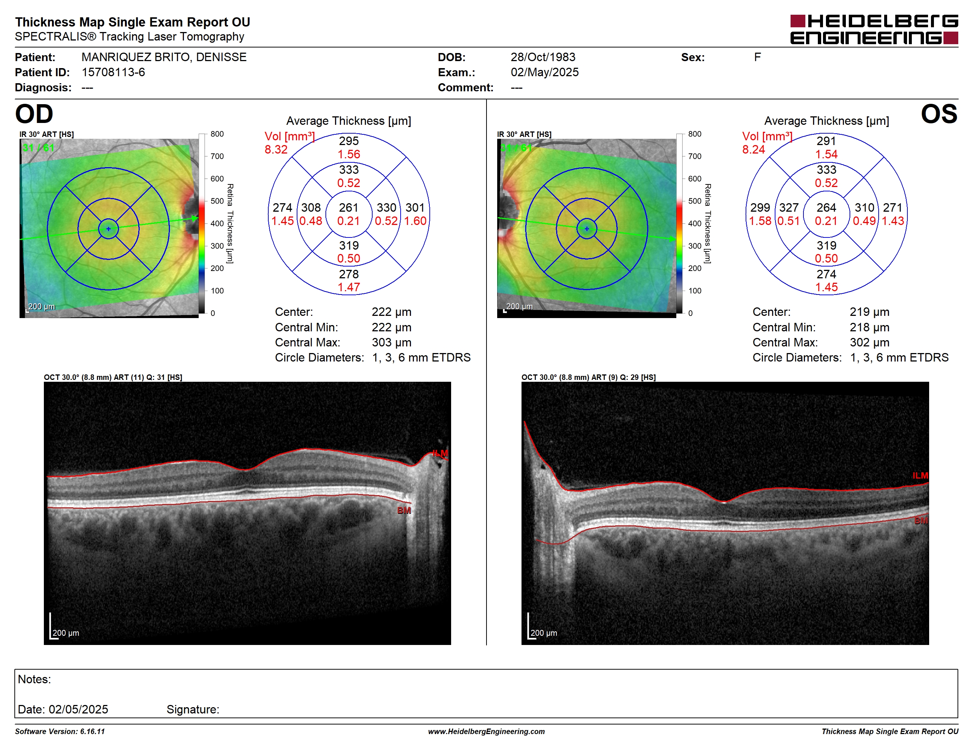973x751 pixels.
Task: Click the OS retina thickness color scale bar
Action: coord(679,223)
